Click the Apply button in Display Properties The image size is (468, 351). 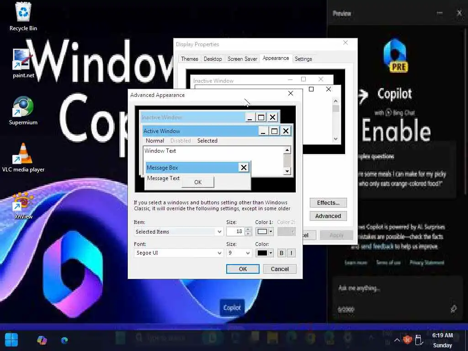(x=336, y=235)
